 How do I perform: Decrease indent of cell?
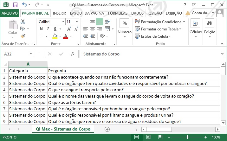click(86, 36)
